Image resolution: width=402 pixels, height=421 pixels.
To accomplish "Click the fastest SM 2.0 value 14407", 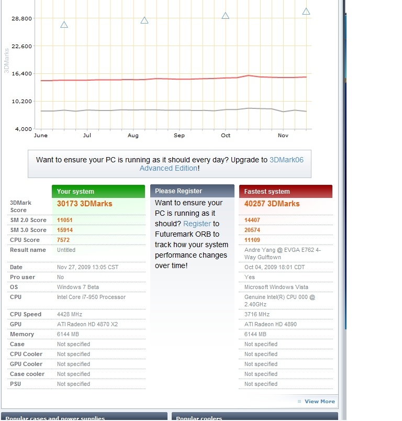I will tap(252, 220).
